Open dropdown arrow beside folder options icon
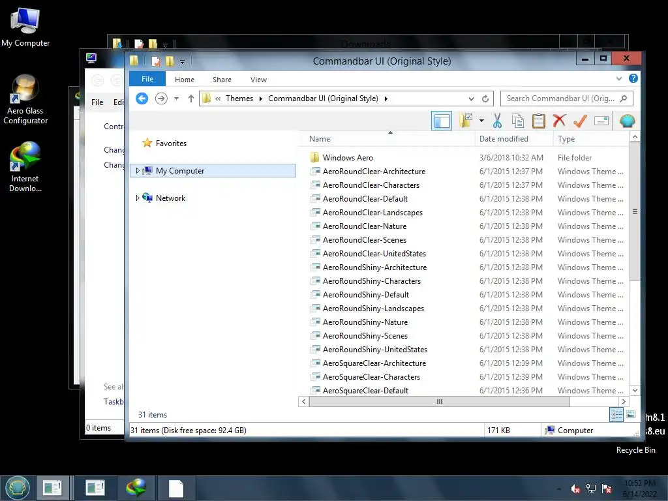This screenshot has height=501, width=668. pyautogui.click(x=481, y=121)
